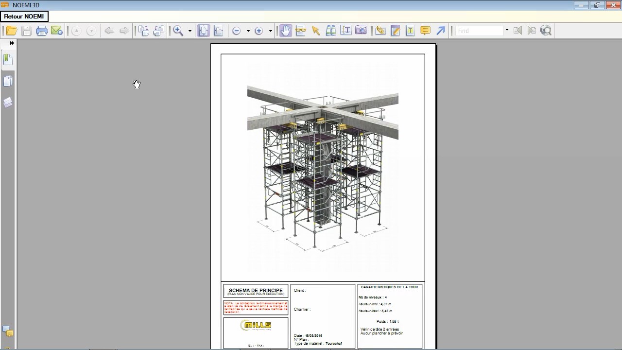Click into the Find text field
Image resolution: width=622 pixels, height=350 pixels.
(x=479, y=31)
